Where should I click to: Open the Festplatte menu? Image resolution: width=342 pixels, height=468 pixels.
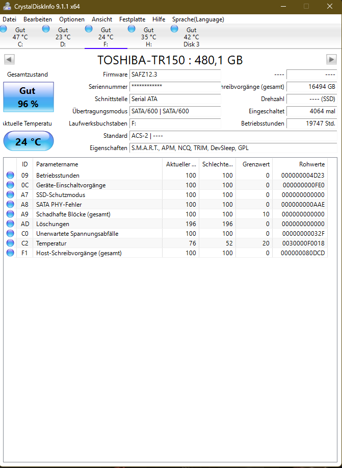[132, 19]
